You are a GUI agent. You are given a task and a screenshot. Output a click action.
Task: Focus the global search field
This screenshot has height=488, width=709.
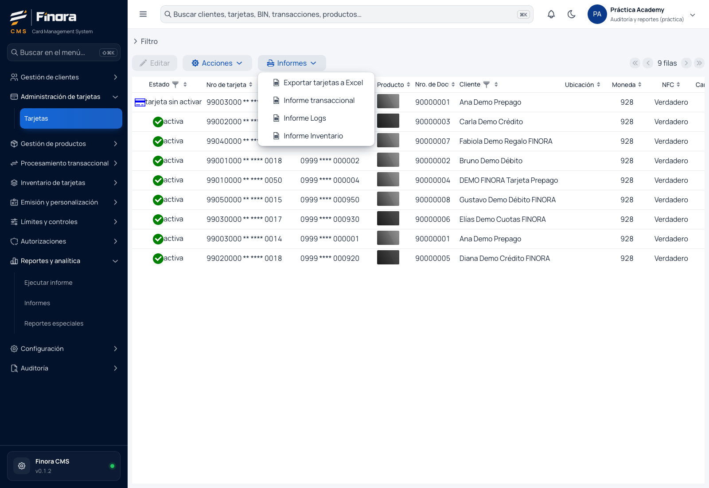tap(347, 14)
